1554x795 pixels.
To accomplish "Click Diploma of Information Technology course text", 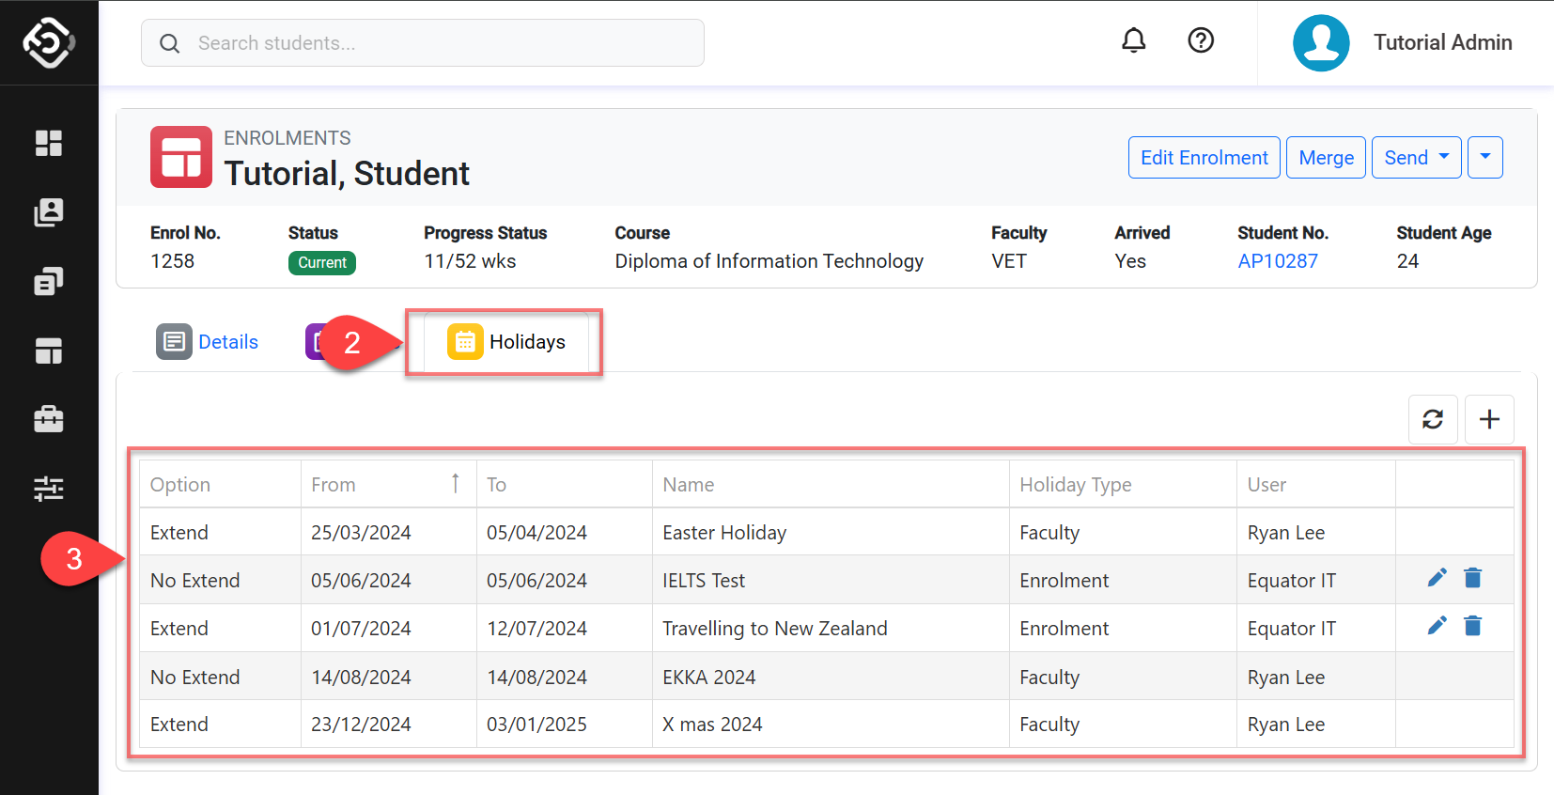I will tap(769, 261).
